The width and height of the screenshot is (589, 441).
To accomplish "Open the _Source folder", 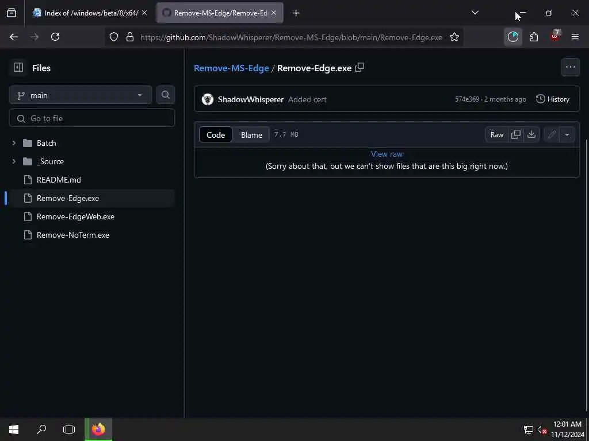I will coord(50,161).
